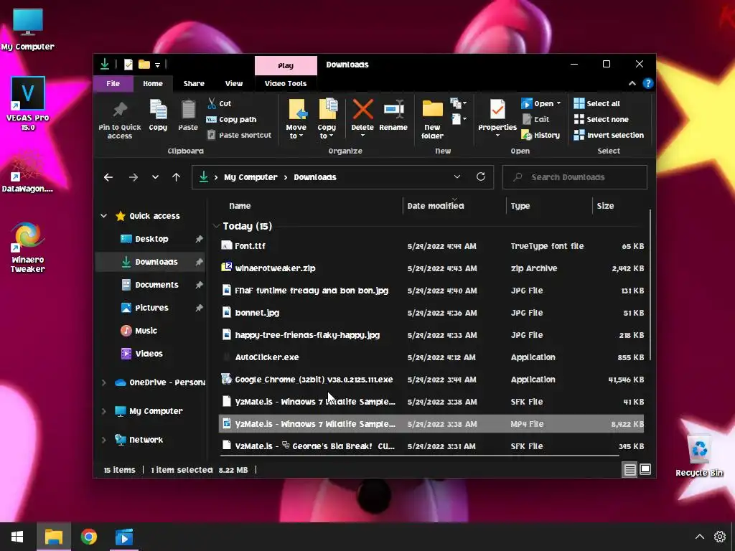Select Documents in the navigation pane

coord(156,285)
